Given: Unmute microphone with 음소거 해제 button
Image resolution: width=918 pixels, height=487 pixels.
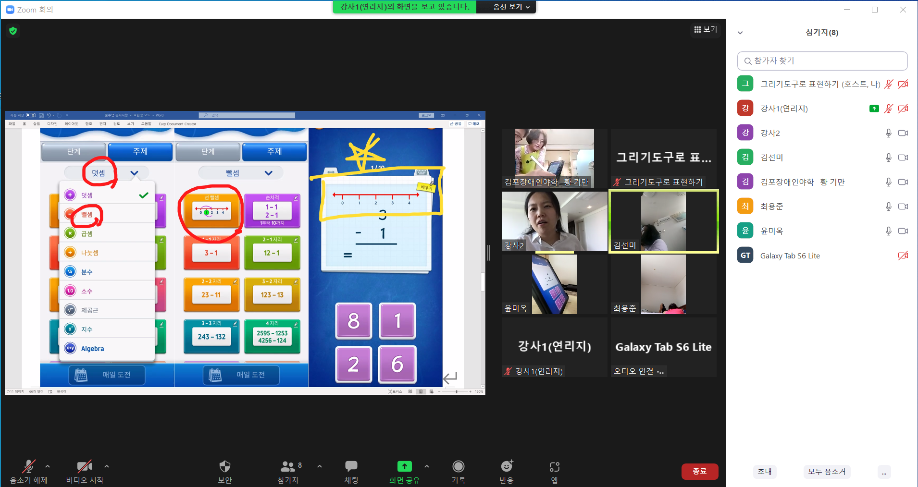Looking at the screenshot, I should 29,471.
